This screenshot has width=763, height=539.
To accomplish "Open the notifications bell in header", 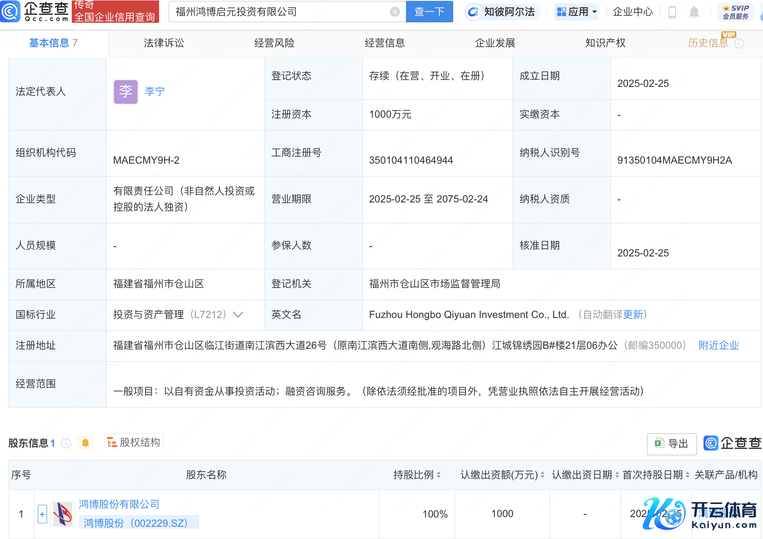I will point(694,12).
